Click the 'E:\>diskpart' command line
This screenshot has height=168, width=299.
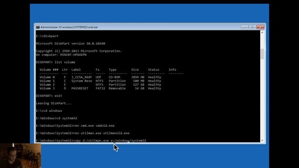tap(47, 36)
